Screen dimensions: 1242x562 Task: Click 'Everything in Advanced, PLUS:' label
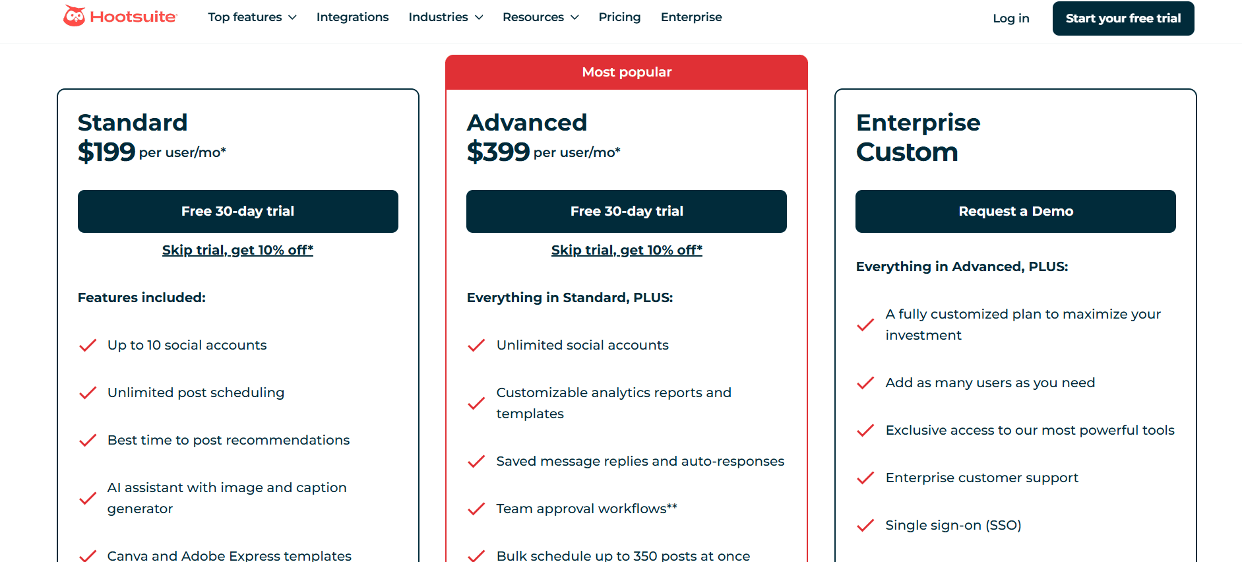tap(962, 266)
